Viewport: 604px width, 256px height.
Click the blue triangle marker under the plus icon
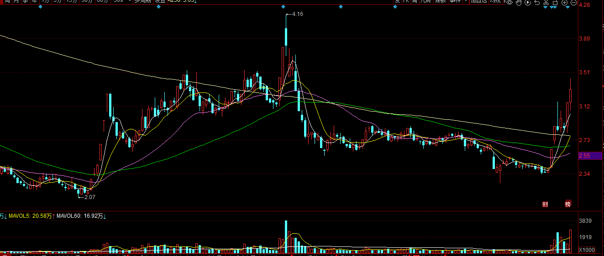[567, 7]
